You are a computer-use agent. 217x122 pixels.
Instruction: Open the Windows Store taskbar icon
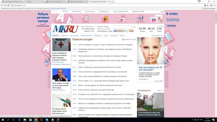pyautogui.click(x=30, y=120)
